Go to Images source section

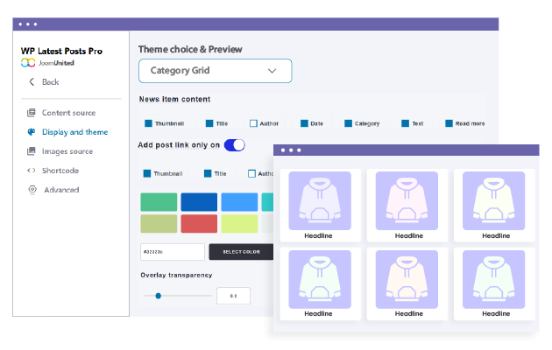(x=67, y=151)
